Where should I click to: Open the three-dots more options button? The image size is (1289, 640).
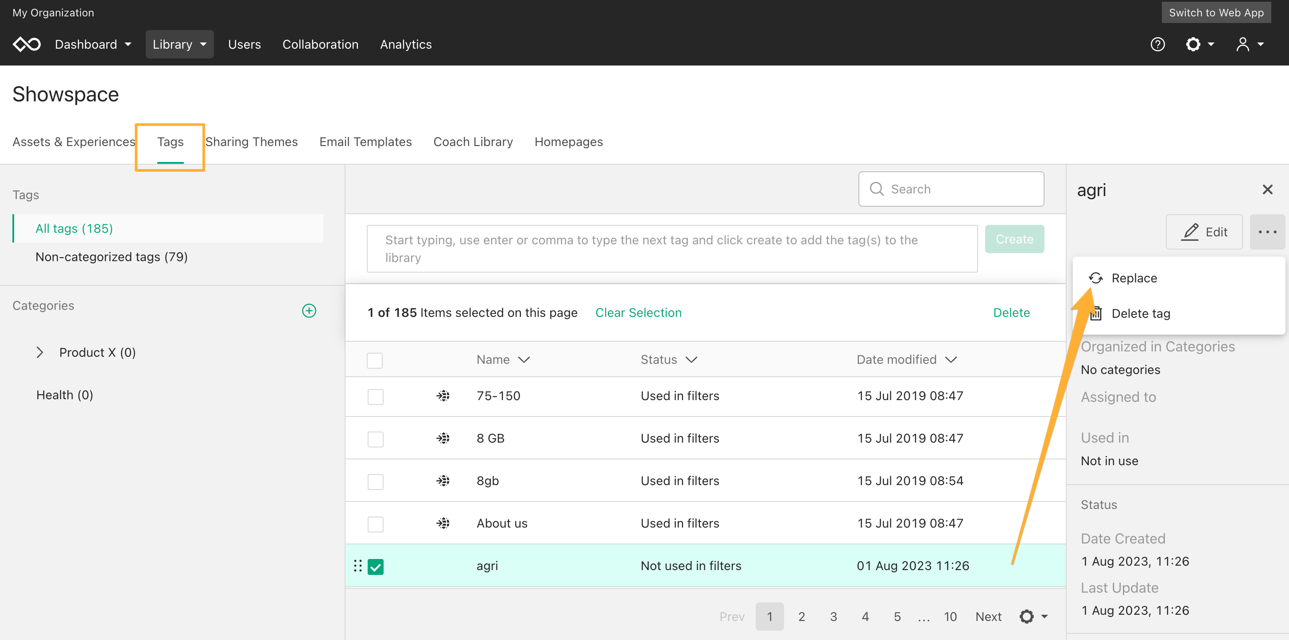(1267, 232)
